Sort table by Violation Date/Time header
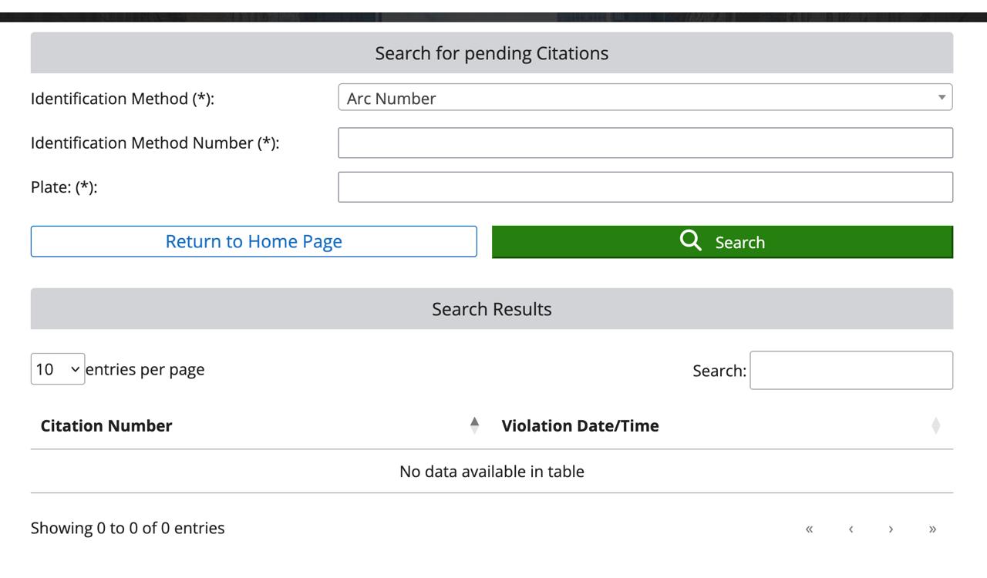Screen dimensions: 987x578 pyautogui.click(x=580, y=426)
